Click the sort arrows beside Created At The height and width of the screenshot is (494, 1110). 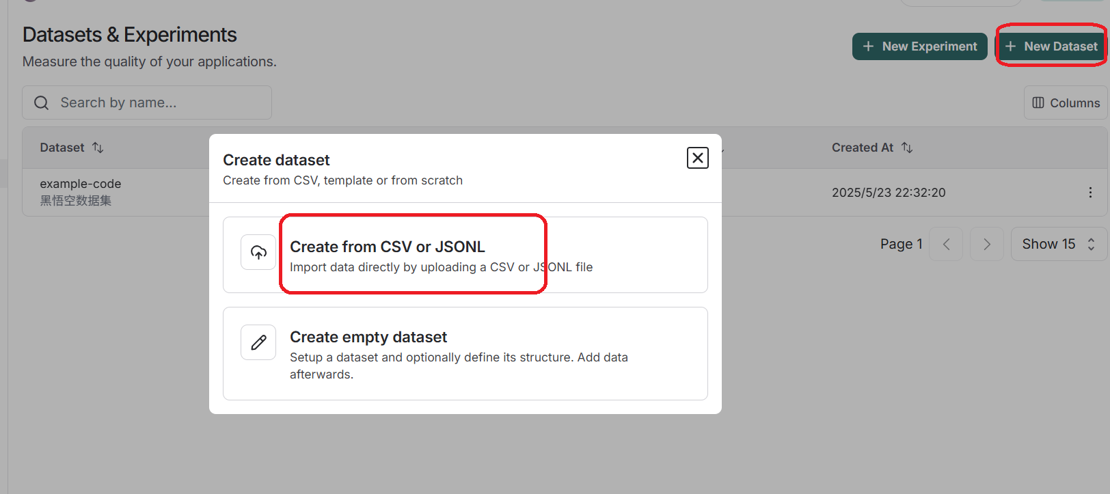(907, 148)
